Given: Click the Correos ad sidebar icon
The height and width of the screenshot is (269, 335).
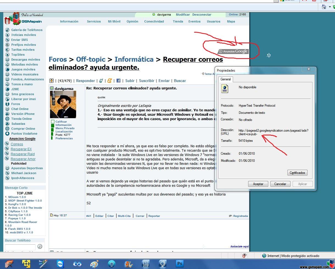Looking at the screenshot, I should click(x=7, y=144).
